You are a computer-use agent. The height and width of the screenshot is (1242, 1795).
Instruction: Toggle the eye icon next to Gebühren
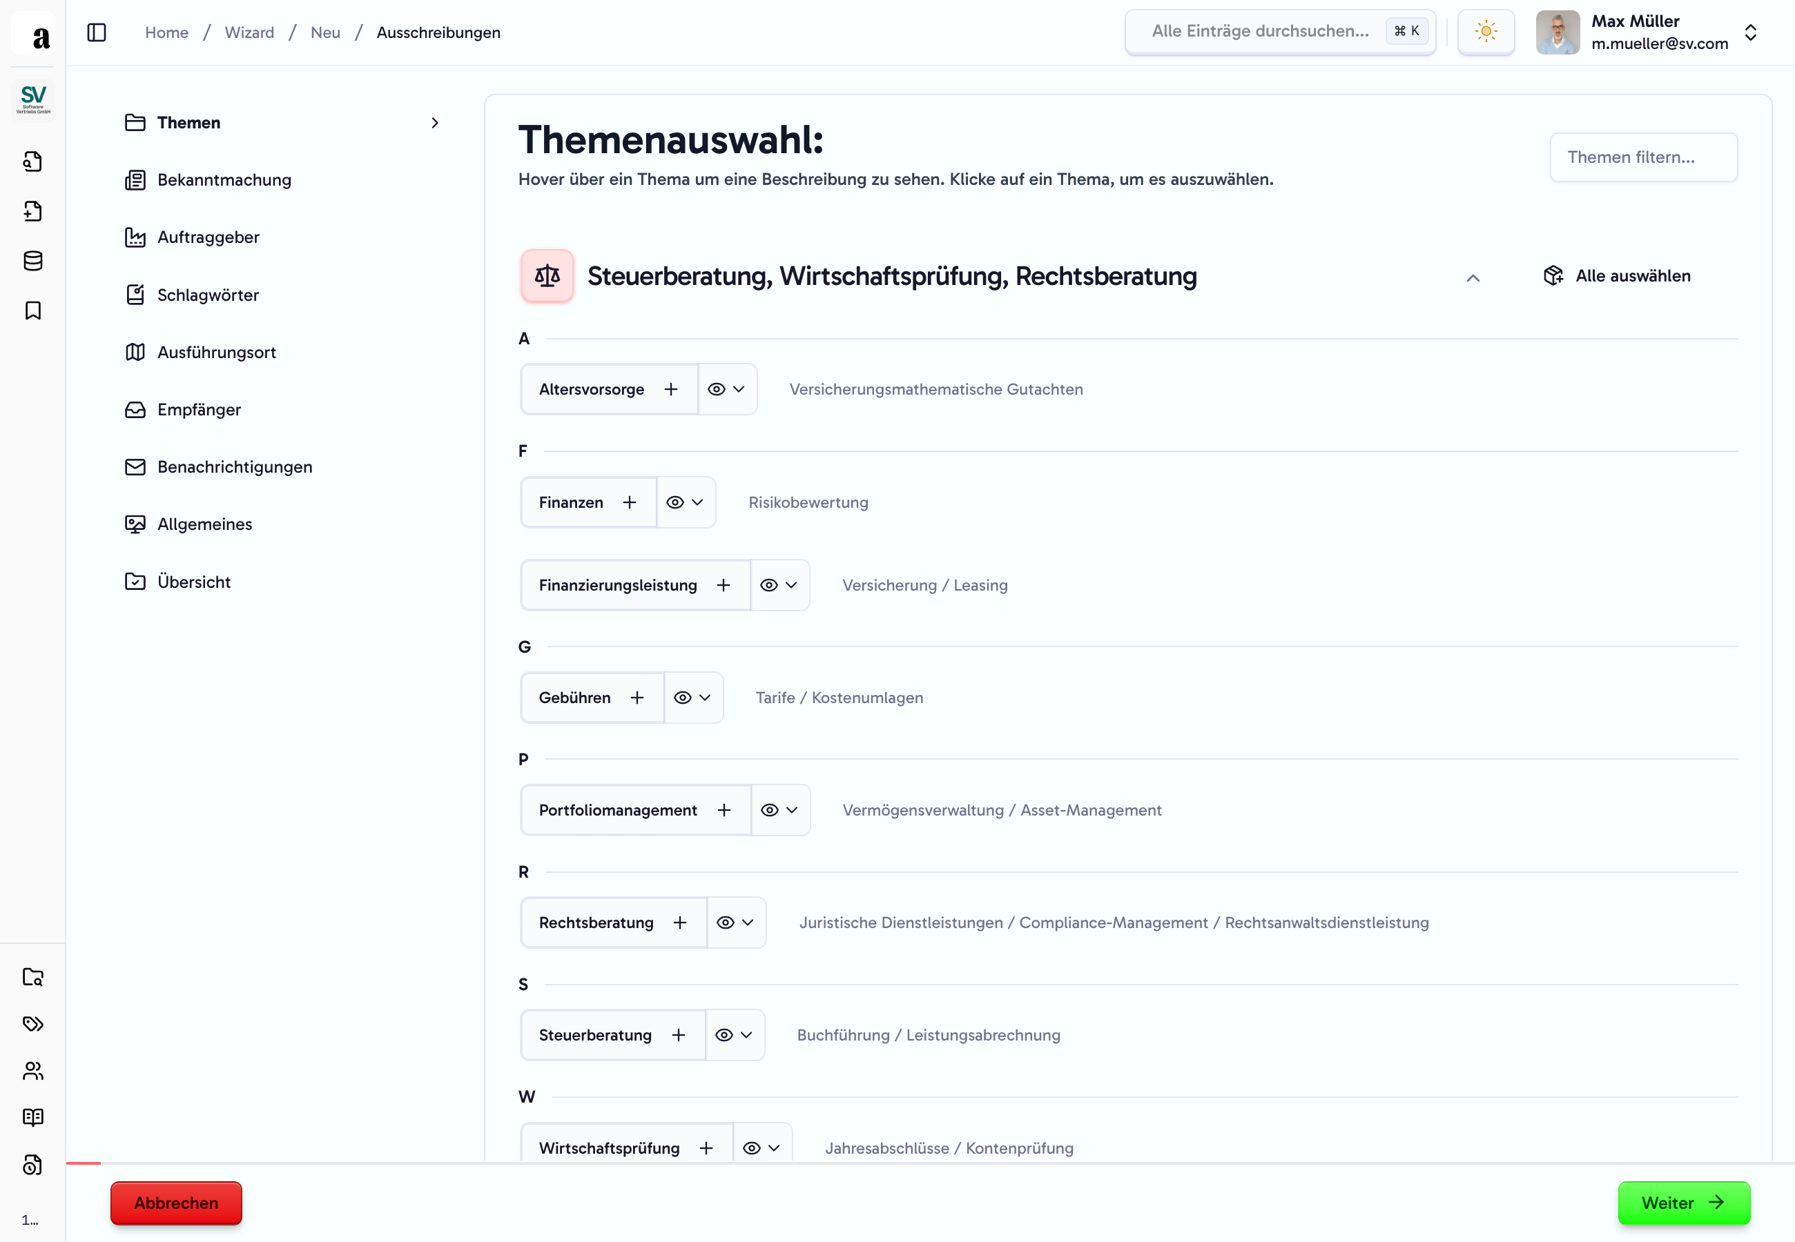click(683, 698)
